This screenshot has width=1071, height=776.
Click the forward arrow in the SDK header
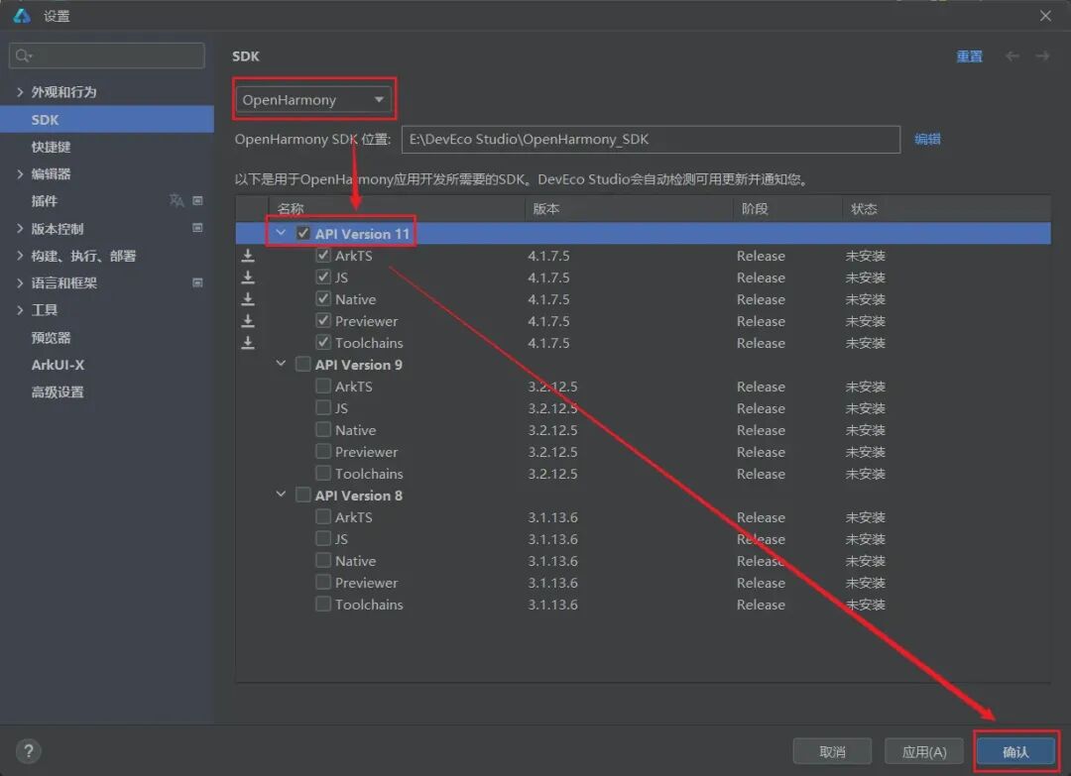(1042, 55)
